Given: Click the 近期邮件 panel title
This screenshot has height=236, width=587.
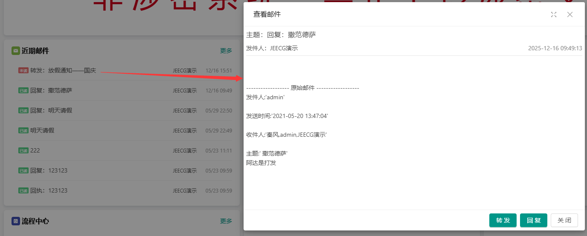Looking at the screenshot, I should click(35, 51).
